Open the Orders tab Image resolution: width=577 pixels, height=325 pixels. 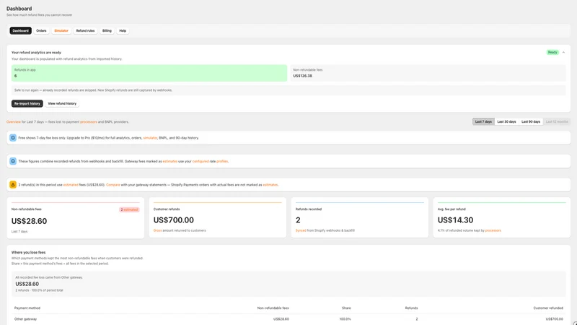pos(41,30)
